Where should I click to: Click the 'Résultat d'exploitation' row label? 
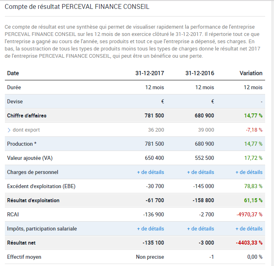(x=33, y=200)
